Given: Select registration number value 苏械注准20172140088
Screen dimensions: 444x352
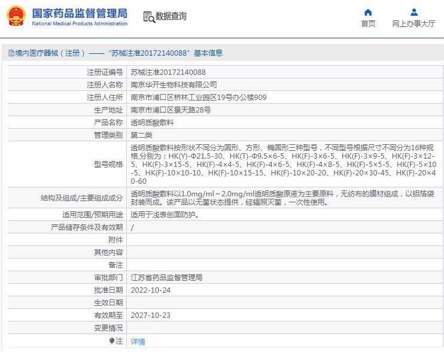Looking at the screenshot, I should (168, 72).
